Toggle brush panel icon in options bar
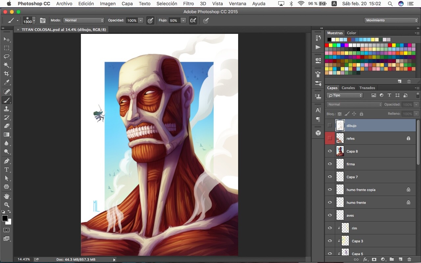421x263 pixels. coord(43,20)
